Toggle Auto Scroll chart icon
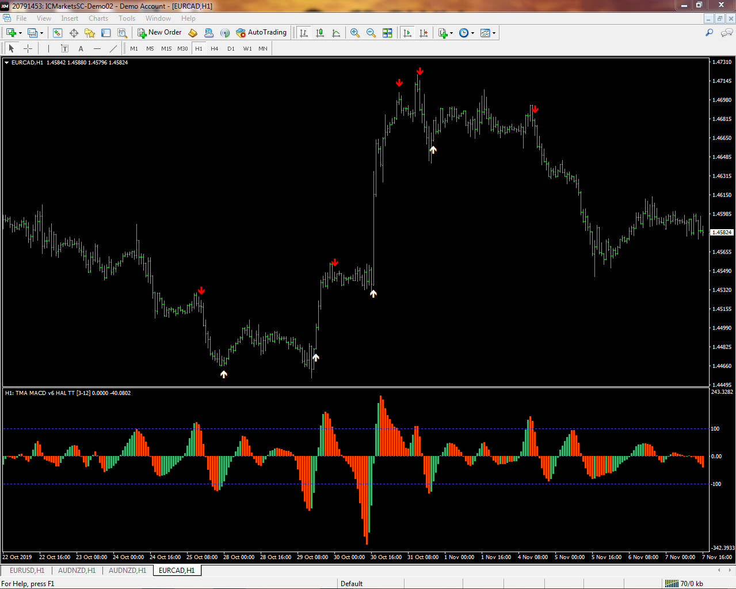Image resolution: width=736 pixels, height=589 pixels. [x=407, y=33]
